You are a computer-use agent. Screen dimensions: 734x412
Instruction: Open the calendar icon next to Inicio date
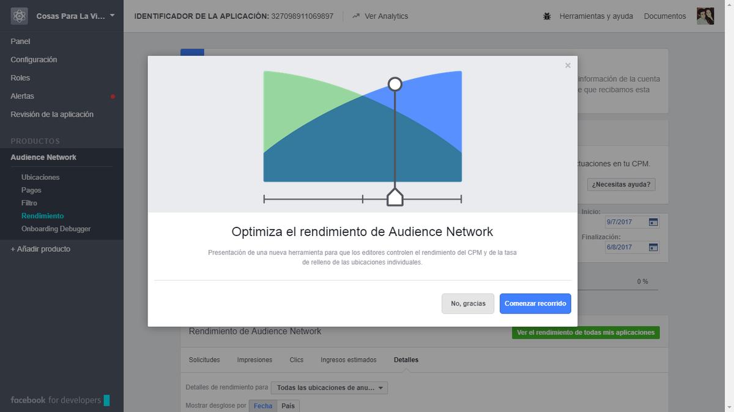point(652,222)
